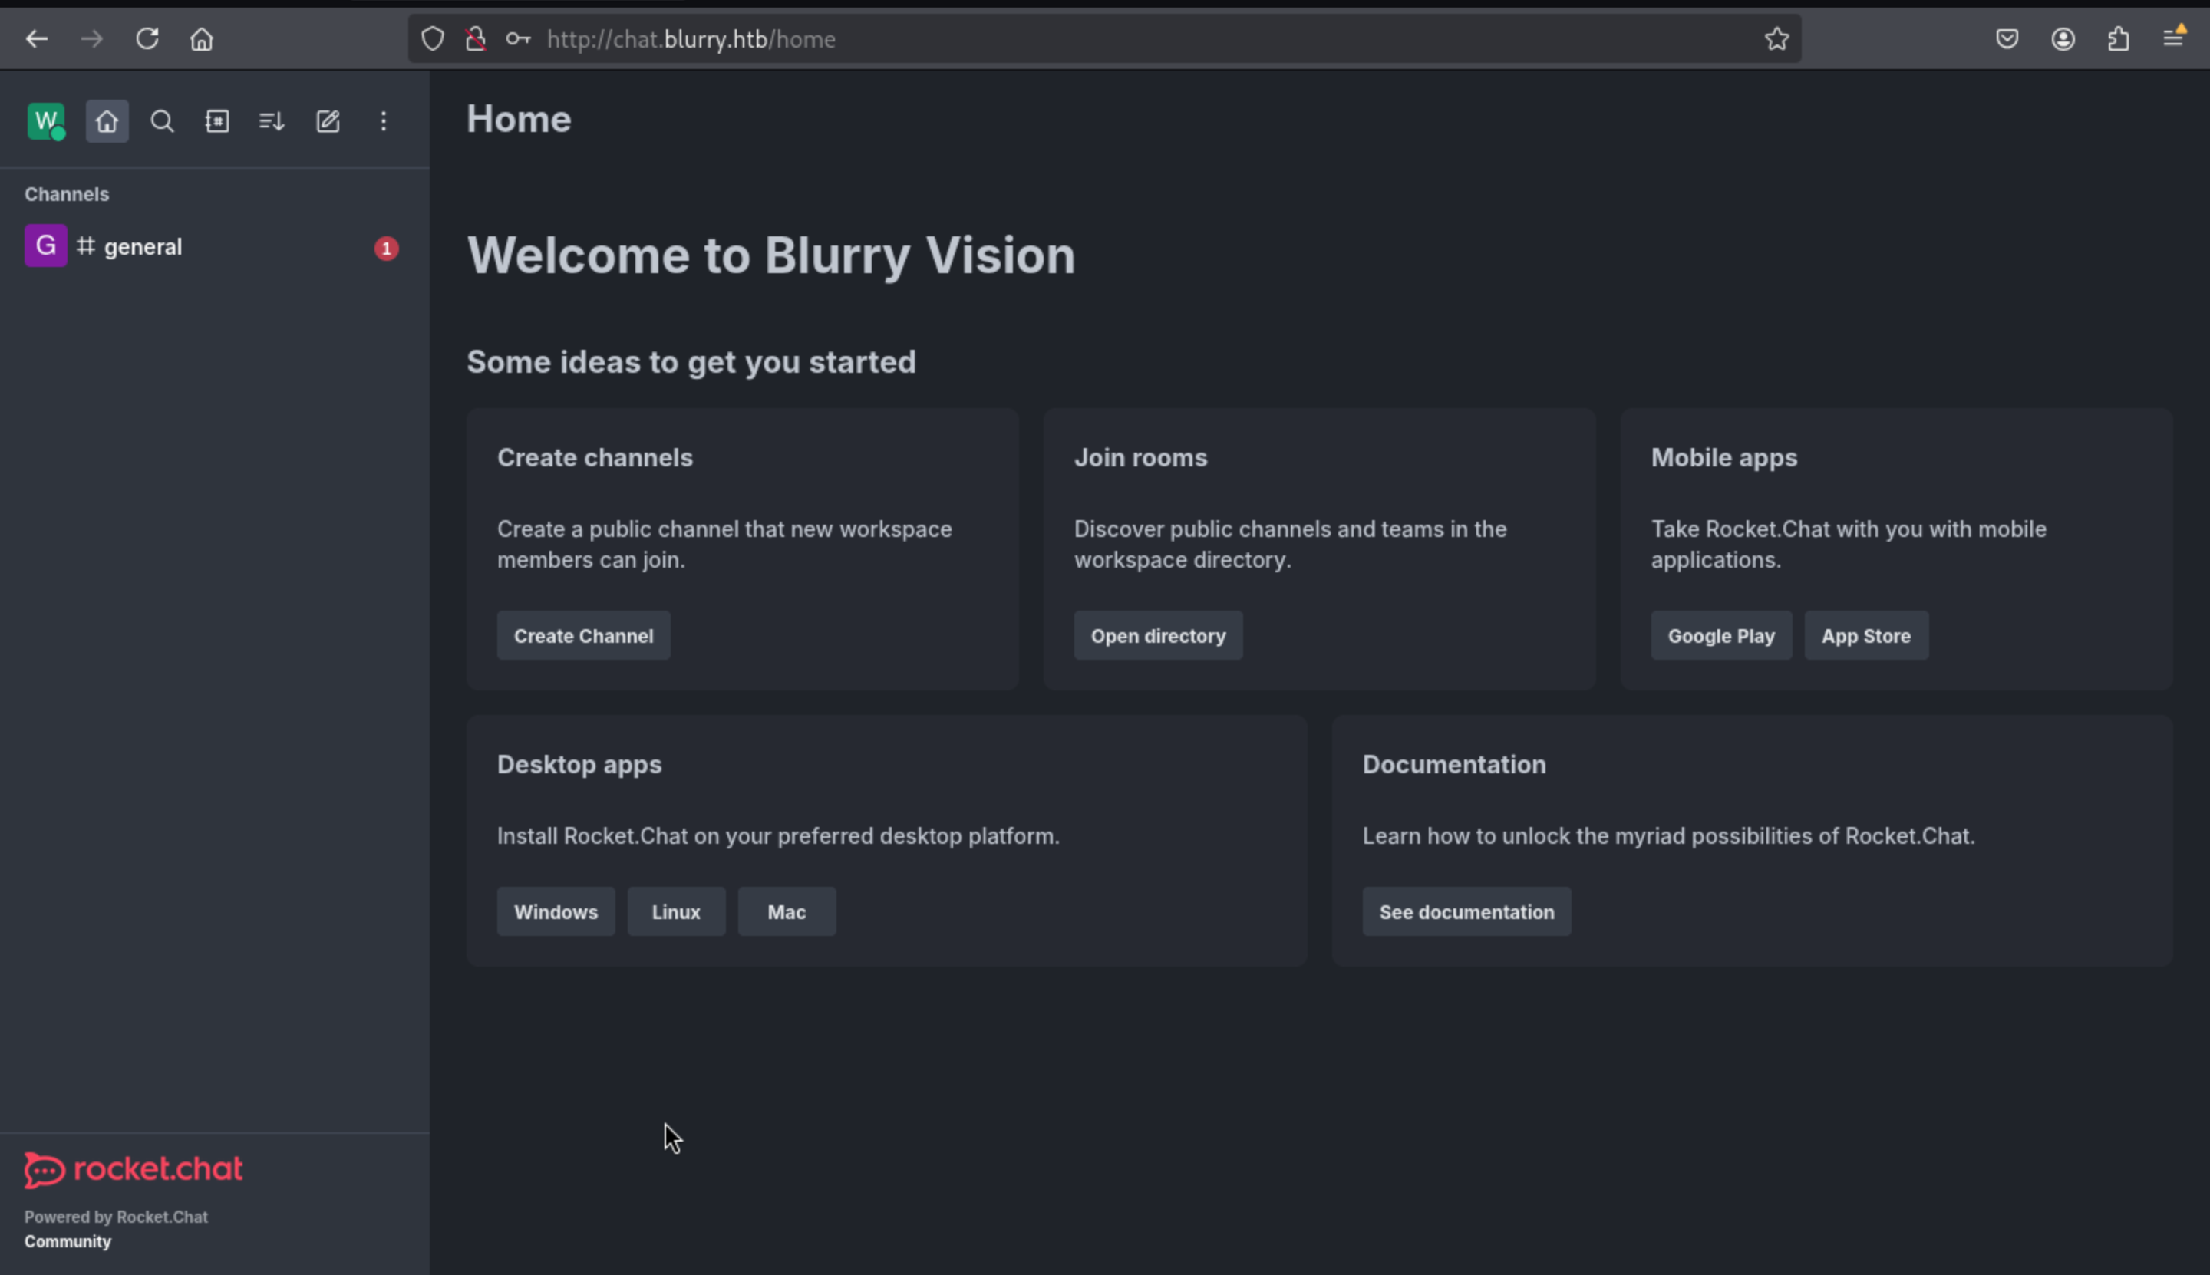Click the Create Channel button

coord(583,636)
